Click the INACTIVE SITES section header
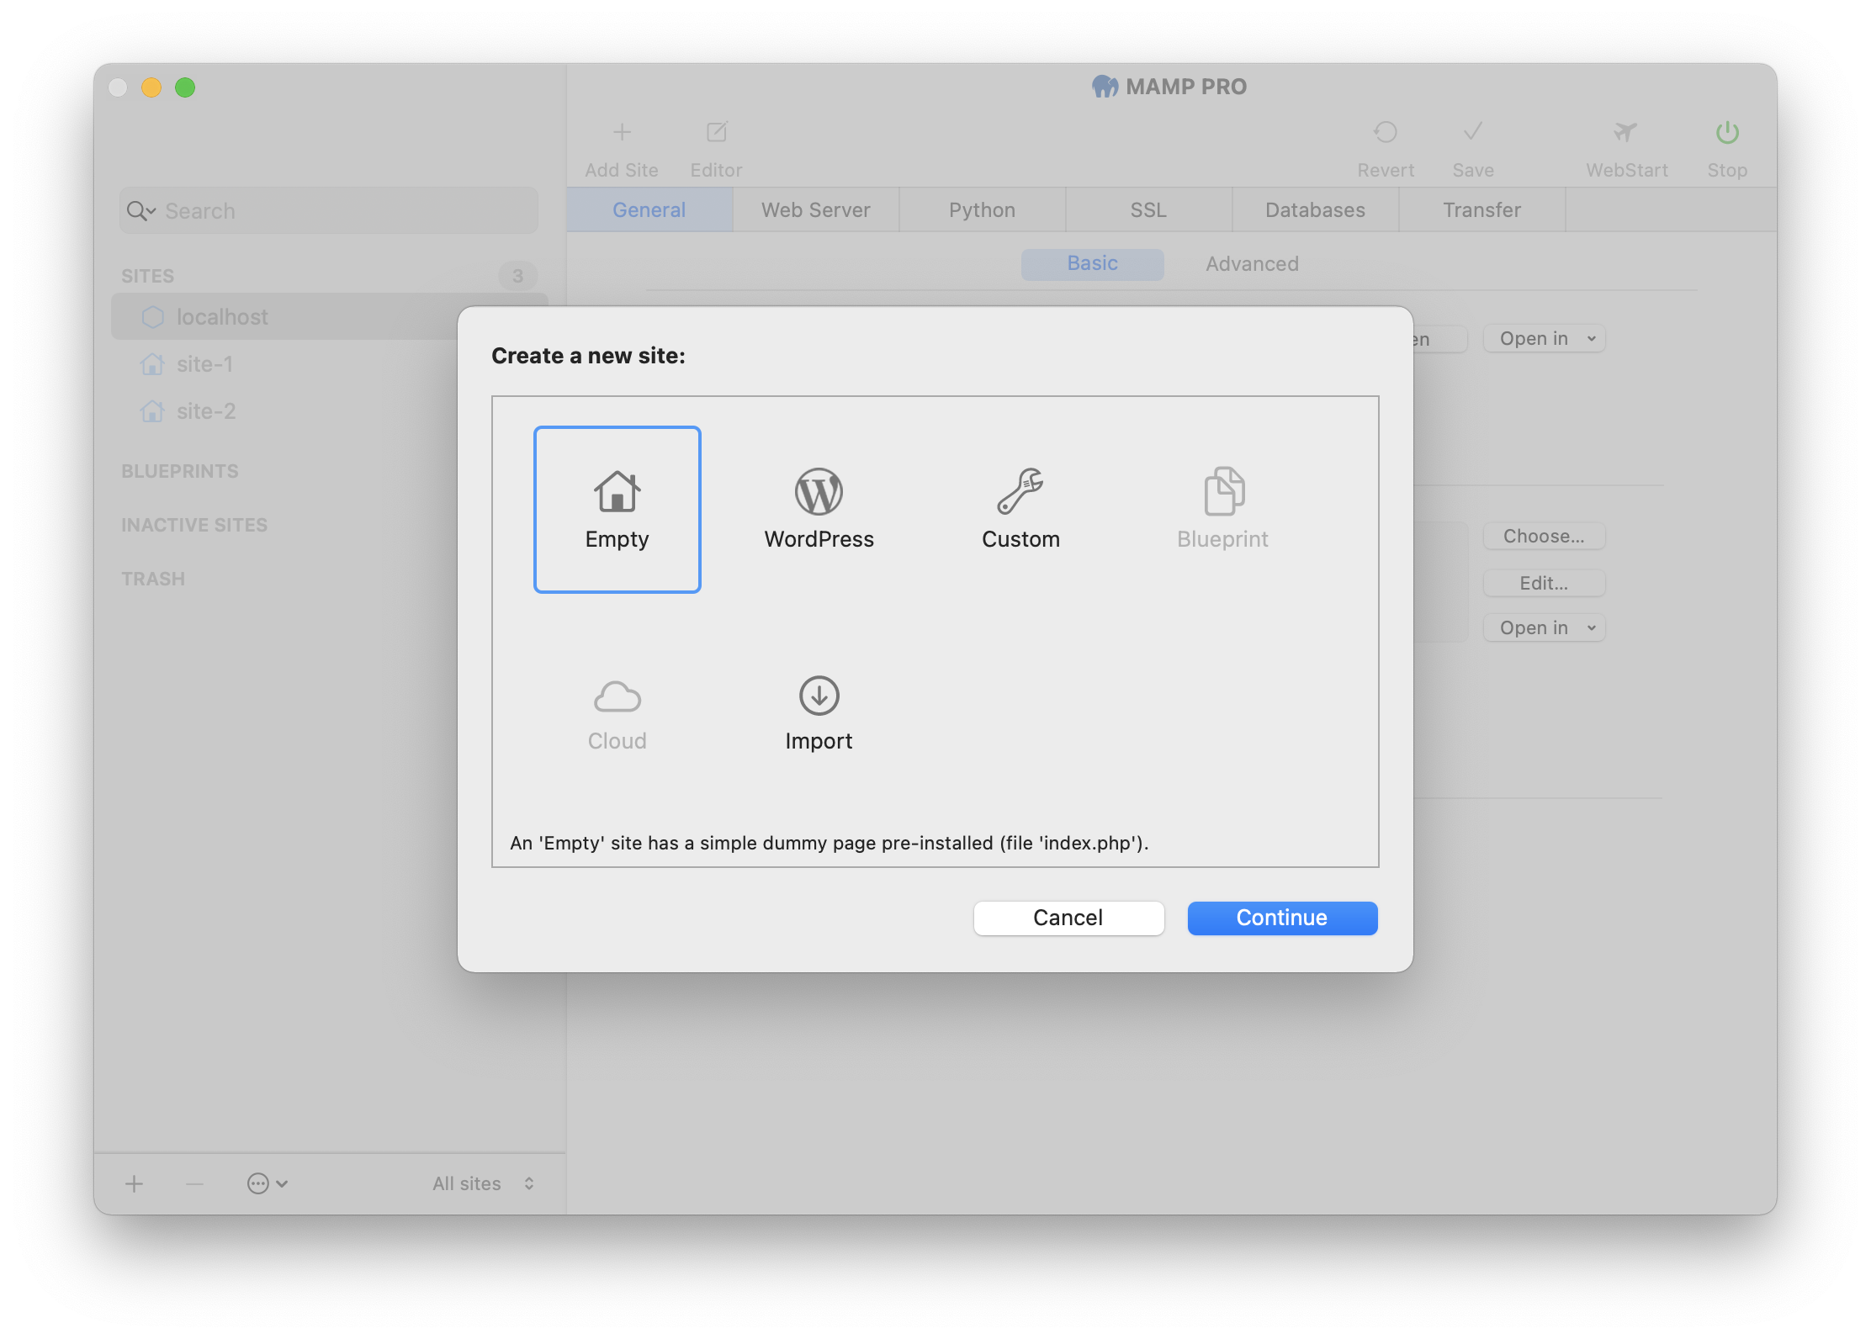Screen dimensions: 1871x1339 pos(194,525)
